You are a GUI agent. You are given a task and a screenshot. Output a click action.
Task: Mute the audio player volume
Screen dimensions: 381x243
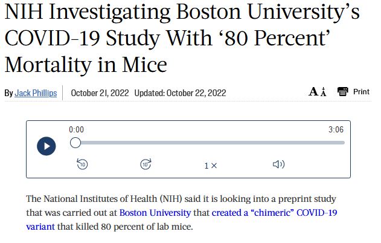pos(278,164)
